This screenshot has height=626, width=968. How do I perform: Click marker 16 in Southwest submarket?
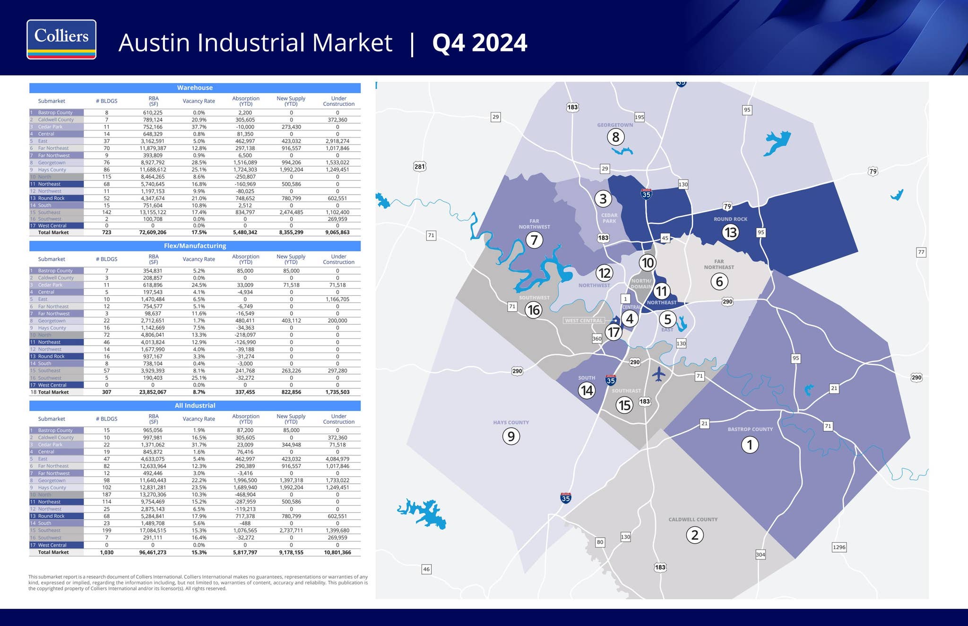click(x=534, y=310)
